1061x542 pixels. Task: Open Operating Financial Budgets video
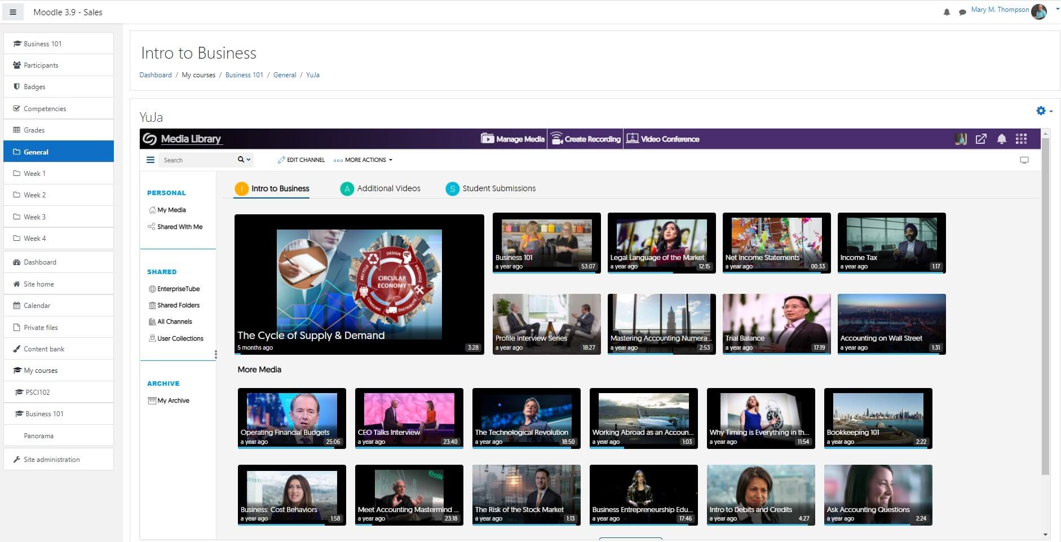292,418
